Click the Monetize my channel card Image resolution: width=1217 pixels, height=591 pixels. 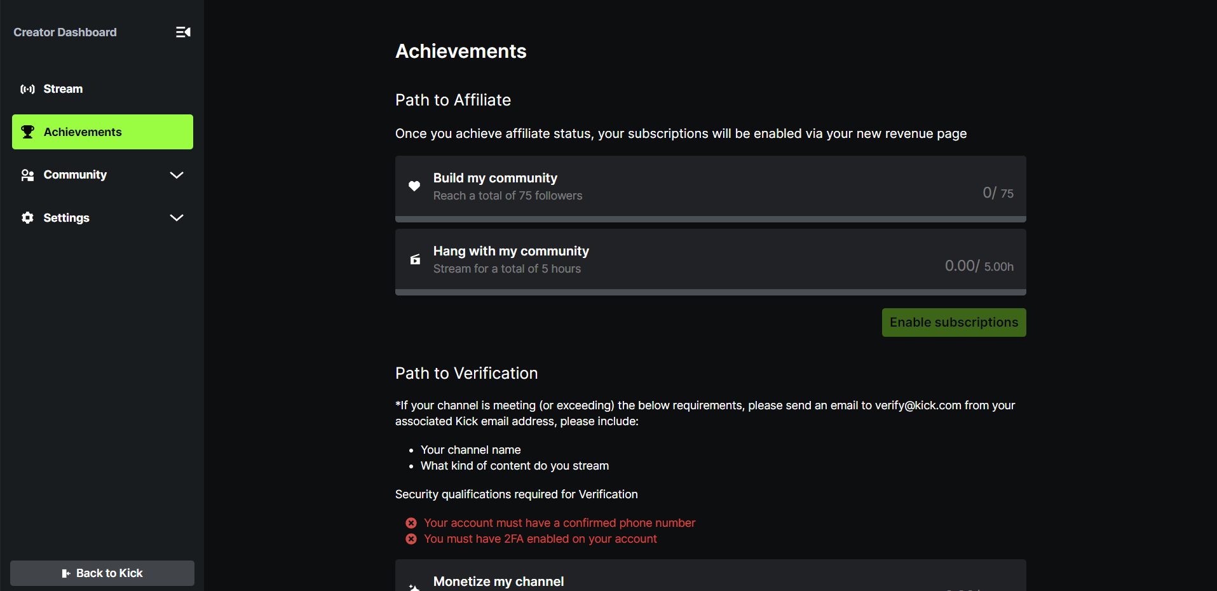pos(710,578)
